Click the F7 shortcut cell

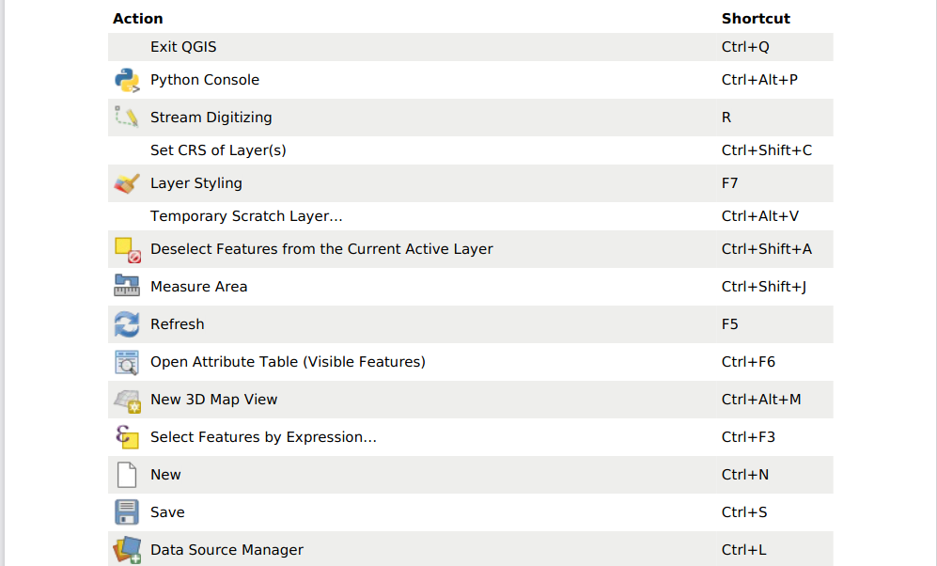pyautogui.click(x=730, y=183)
